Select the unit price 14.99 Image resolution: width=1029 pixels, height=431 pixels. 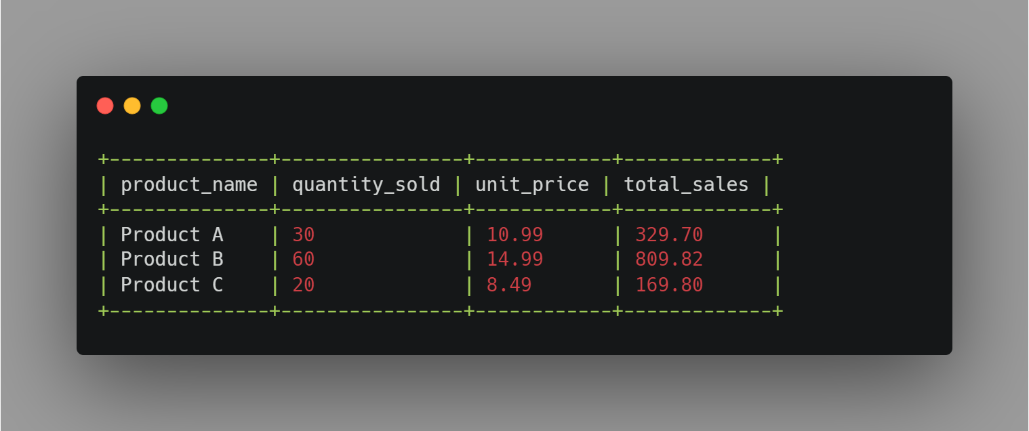point(515,260)
